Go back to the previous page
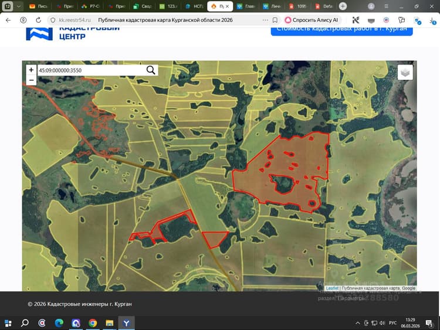 click(8, 20)
